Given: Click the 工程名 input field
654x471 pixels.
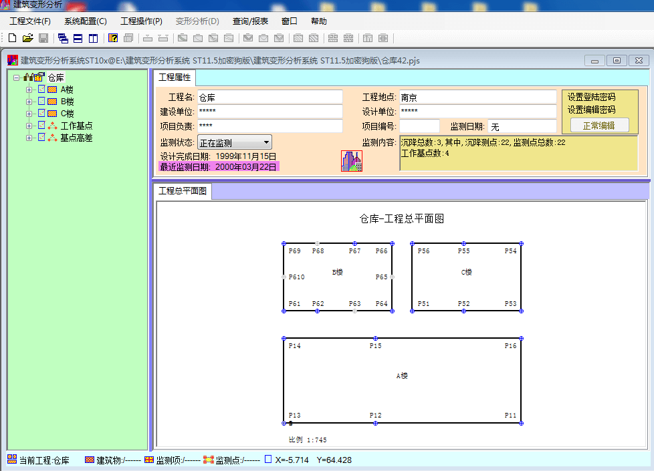Looking at the screenshot, I should pyautogui.click(x=269, y=98).
